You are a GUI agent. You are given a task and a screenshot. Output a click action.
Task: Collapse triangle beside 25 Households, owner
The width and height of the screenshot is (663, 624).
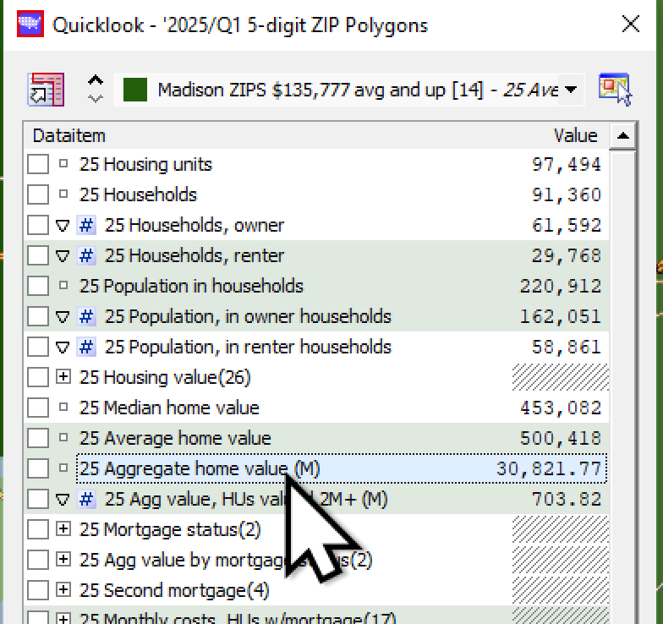(x=63, y=226)
